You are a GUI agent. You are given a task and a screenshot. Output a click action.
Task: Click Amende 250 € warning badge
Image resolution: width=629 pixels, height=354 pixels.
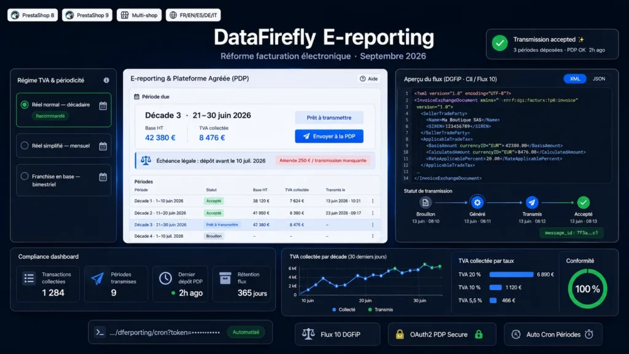323,160
